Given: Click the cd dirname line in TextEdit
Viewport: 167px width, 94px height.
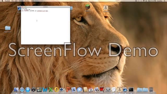Looking at the screenshot, I should (x=26, y=10).
